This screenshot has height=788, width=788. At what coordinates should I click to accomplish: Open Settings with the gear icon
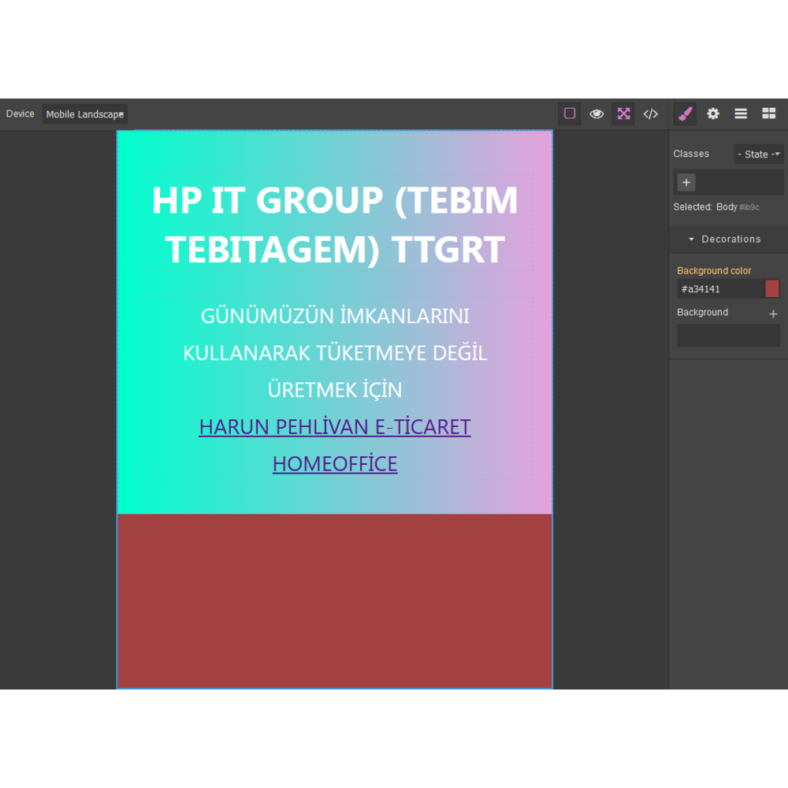(712, 113)
